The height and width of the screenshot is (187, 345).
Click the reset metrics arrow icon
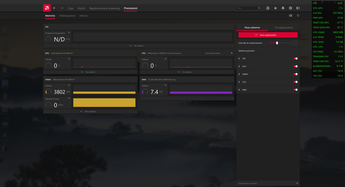298,16
